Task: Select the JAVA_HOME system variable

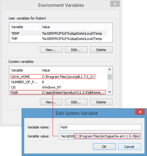Action: coord(53,77)
